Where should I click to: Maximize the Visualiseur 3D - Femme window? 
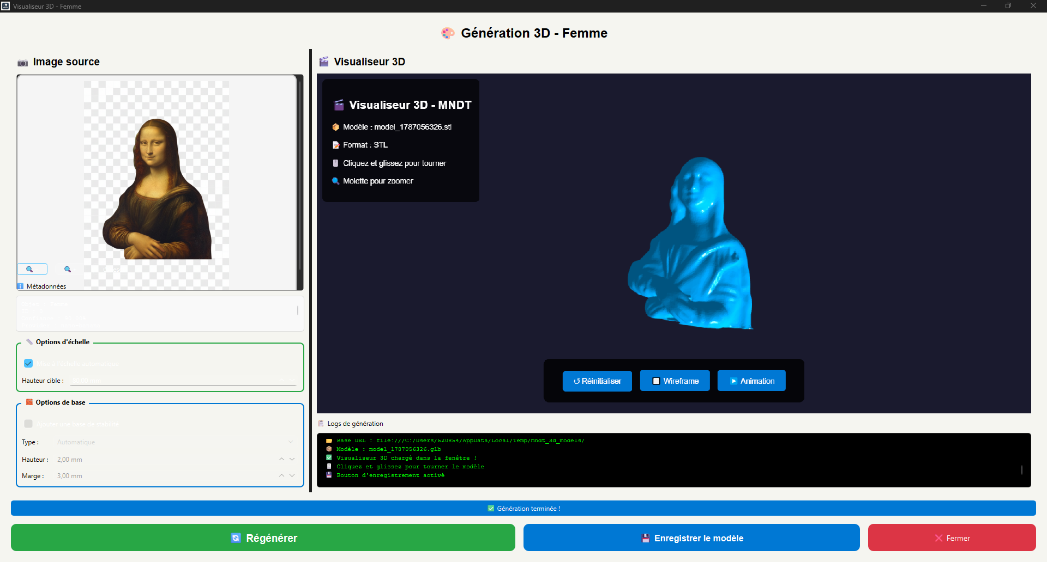(x=1008, y=6)
